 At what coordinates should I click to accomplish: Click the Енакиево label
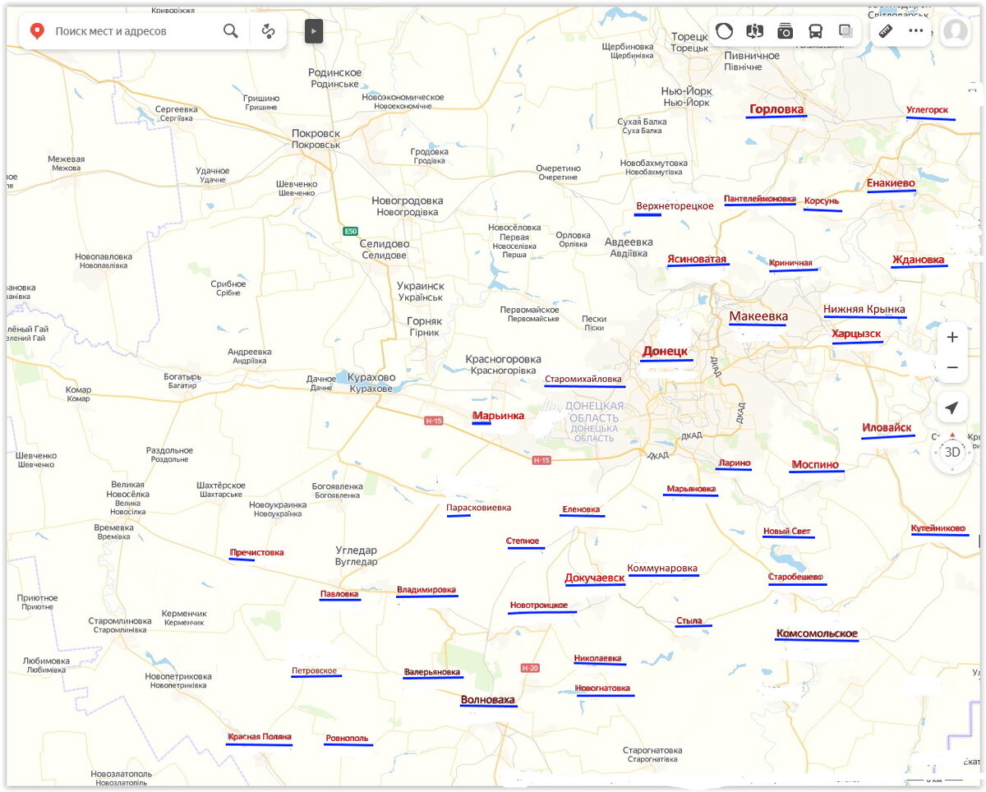point(891,183)
